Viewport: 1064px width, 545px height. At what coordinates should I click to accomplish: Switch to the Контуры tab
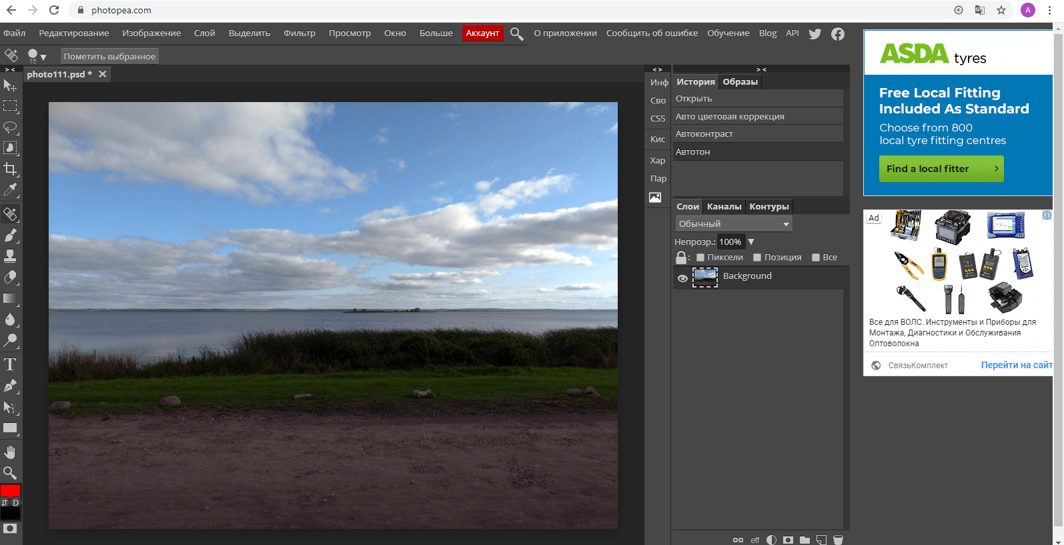point(768,207)
